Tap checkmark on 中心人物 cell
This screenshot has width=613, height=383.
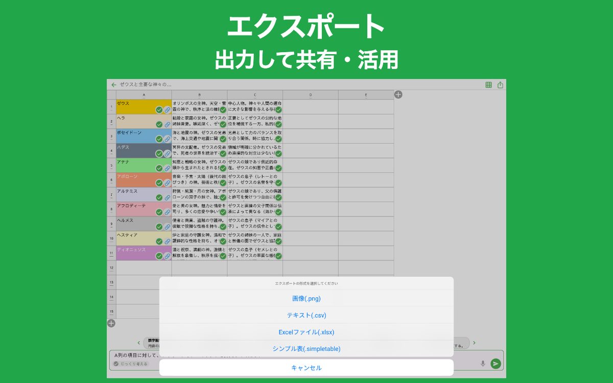[x=278, y=110]
